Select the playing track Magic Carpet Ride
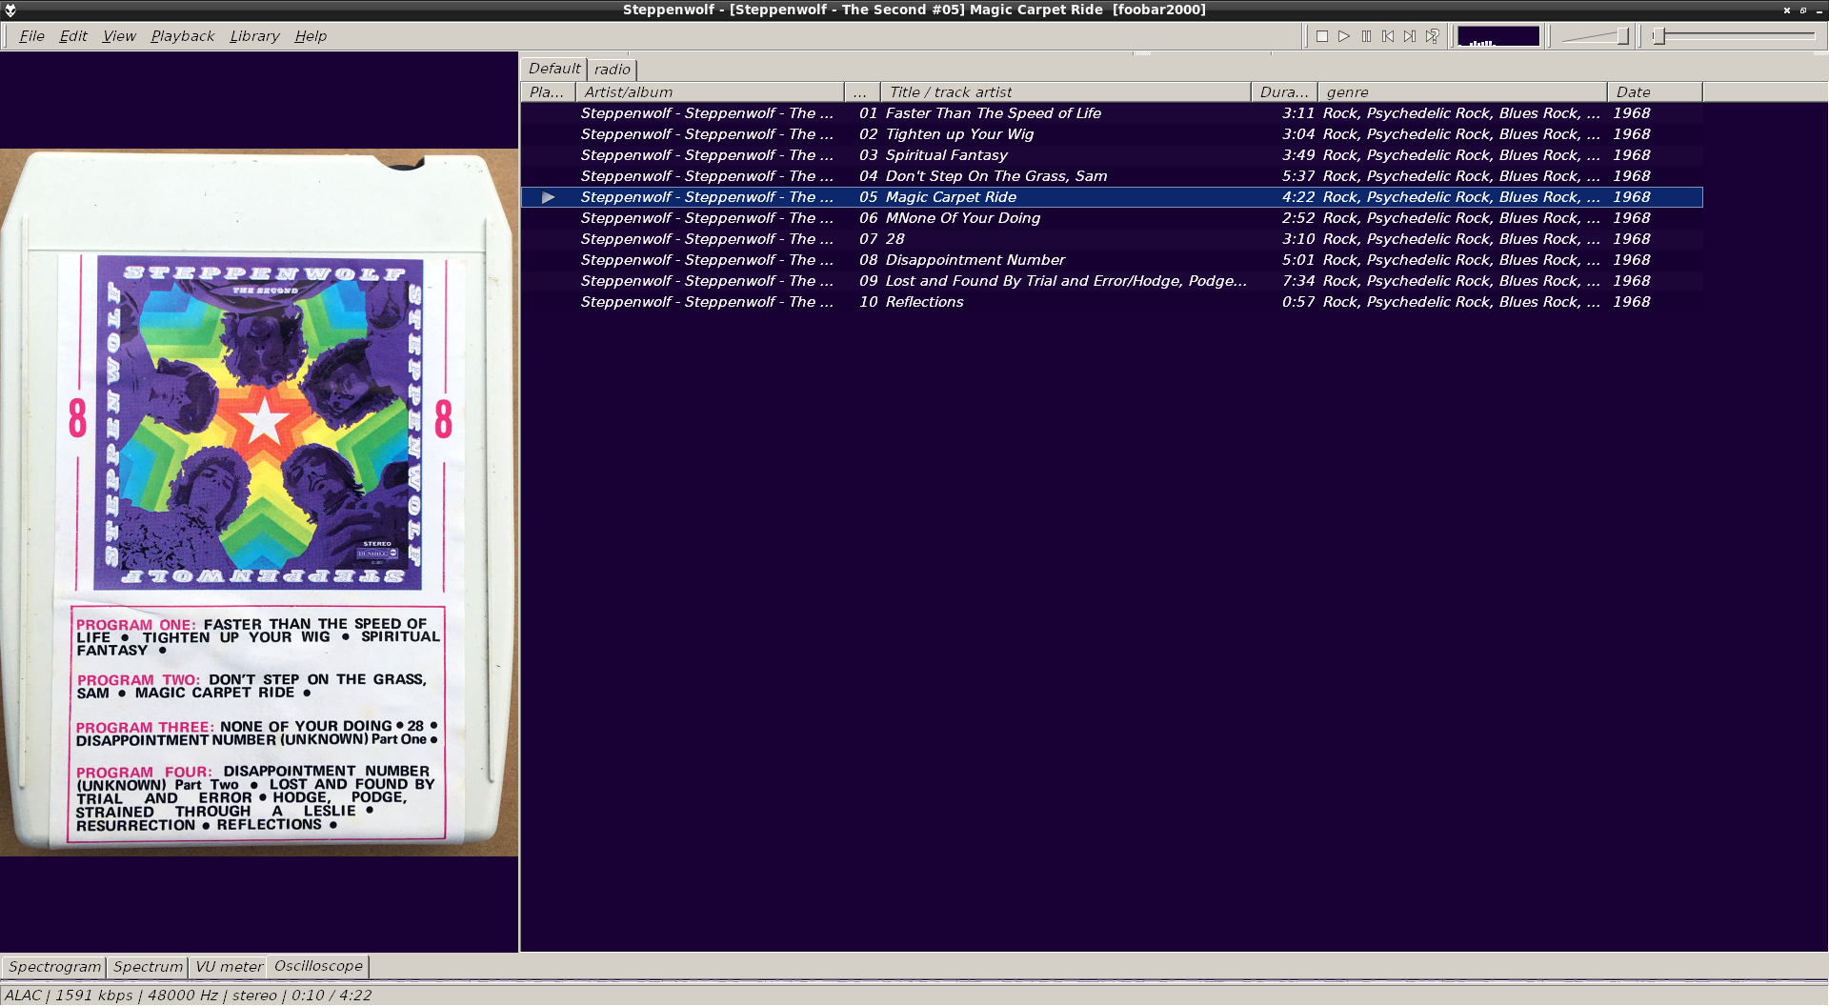The height and width of the screenshot is (1006, 1829). click(x=1112, y=197)
